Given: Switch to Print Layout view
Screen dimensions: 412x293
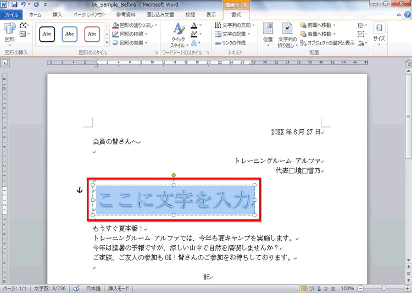Looking at the screenshot, I should [303, 289].
